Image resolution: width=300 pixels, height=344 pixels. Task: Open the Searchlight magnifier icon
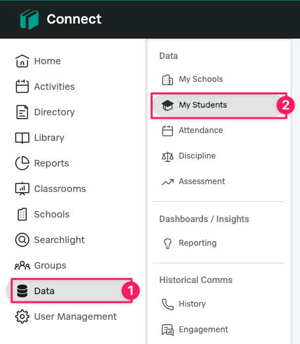point(22,240)
